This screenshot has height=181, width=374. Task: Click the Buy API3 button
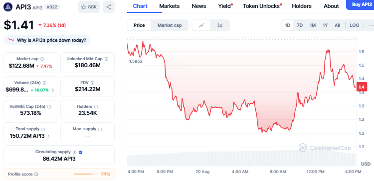(x=360, y=4)
